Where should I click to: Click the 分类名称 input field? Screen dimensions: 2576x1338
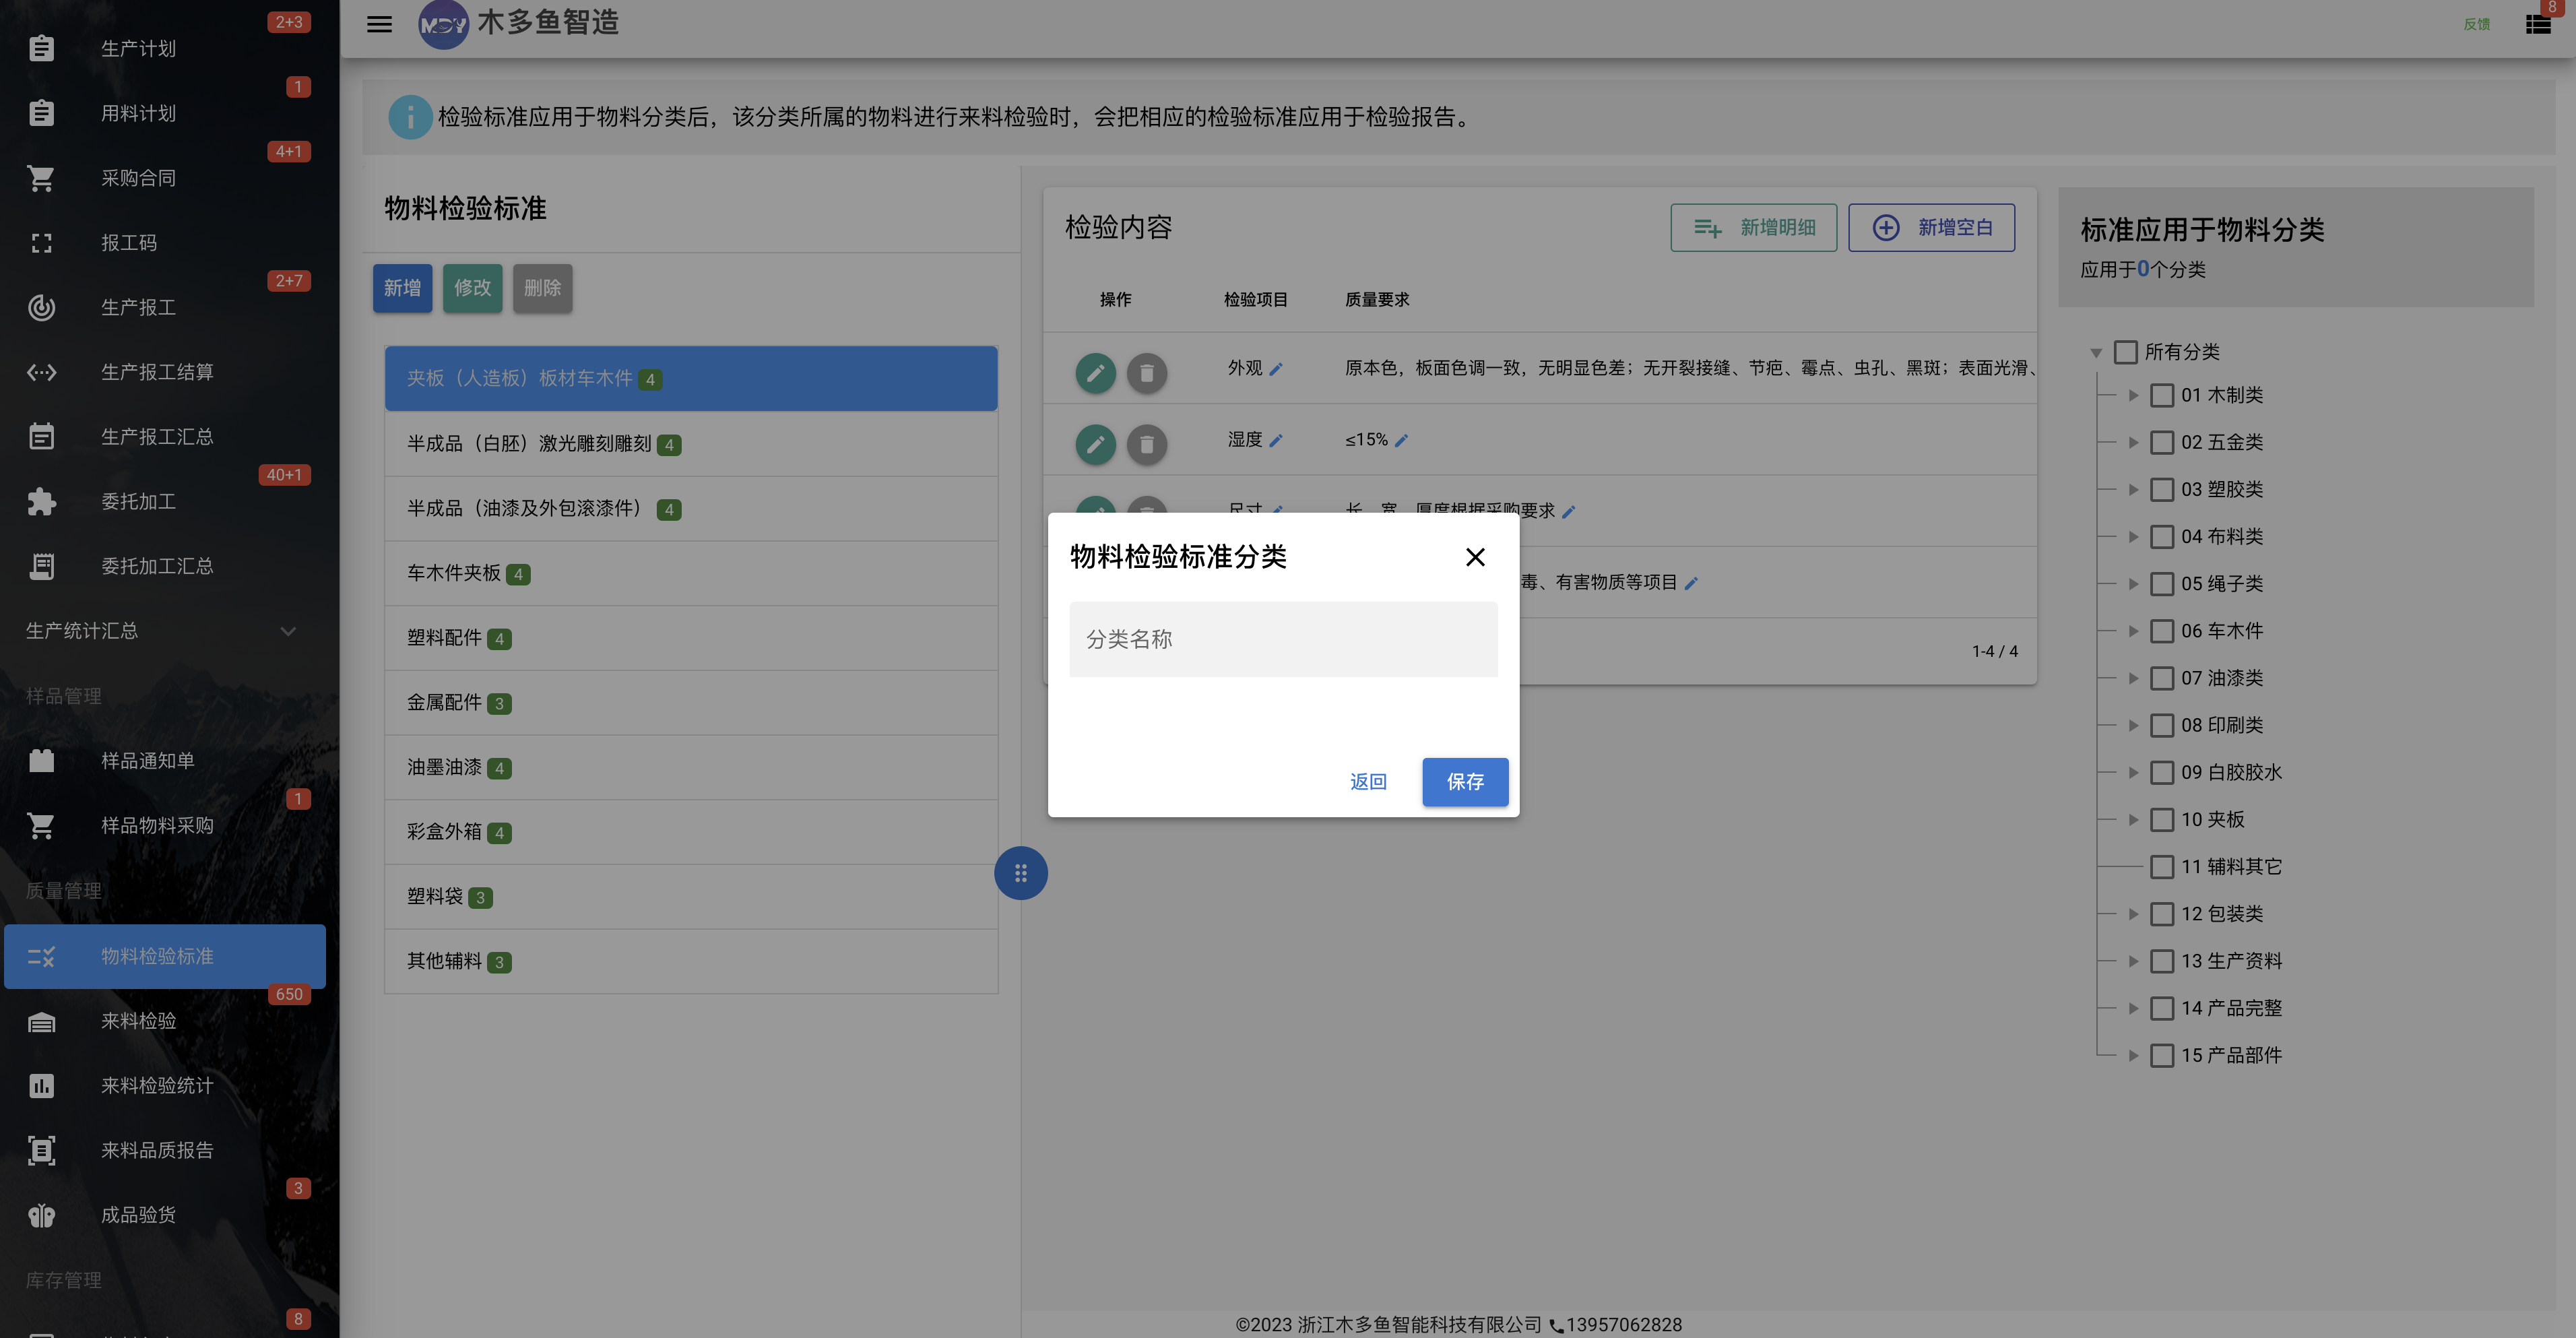point(1283,639)
